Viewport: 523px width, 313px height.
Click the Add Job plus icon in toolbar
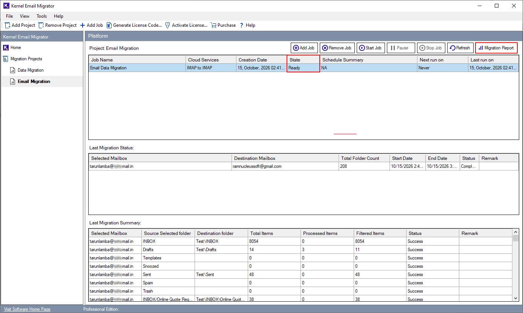[x=83, y=25]
